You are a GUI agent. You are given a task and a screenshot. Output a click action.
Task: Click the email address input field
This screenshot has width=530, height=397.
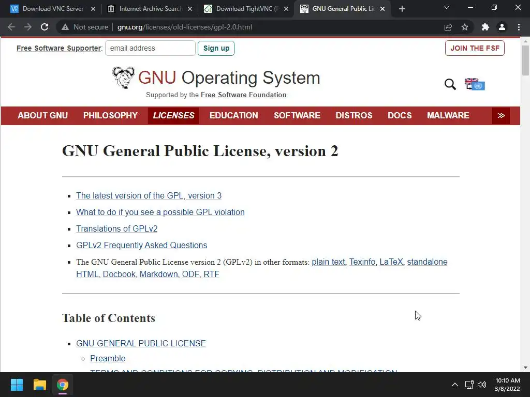pos(150,48)
